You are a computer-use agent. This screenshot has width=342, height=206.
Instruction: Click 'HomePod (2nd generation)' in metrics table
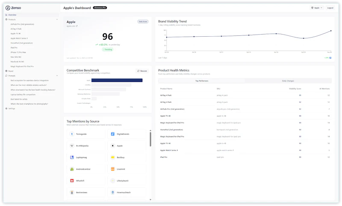coord(172,130)
